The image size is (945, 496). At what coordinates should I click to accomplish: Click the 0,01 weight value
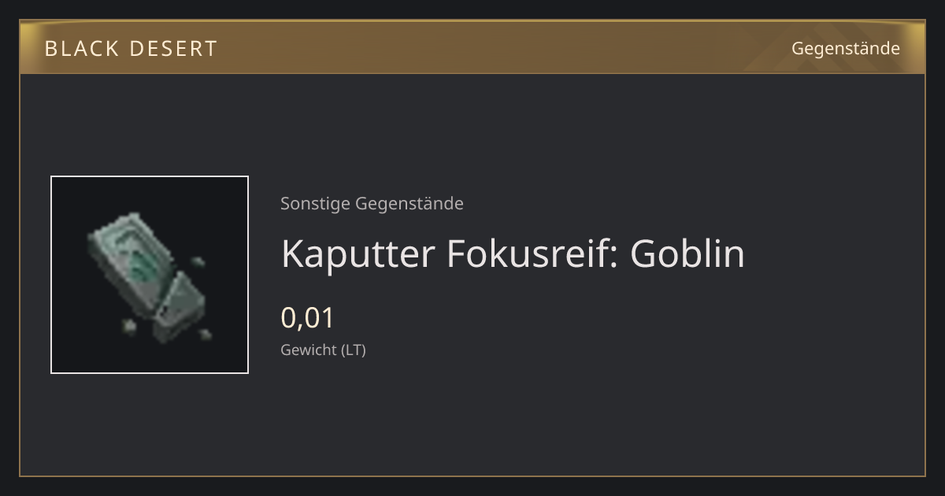308,318
